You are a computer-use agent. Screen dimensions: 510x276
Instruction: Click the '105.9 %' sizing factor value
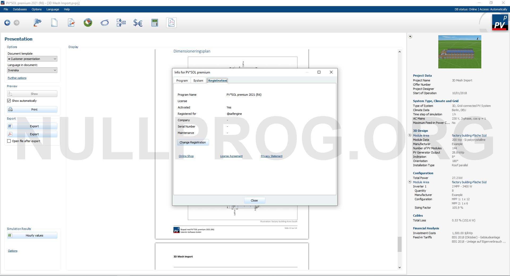[x=457, y=208]
